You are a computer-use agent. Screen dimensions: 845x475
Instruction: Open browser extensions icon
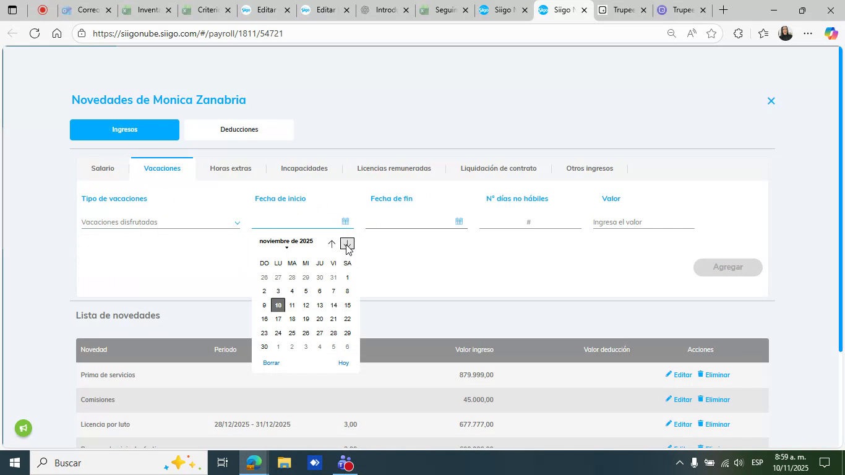click(738, 33)
